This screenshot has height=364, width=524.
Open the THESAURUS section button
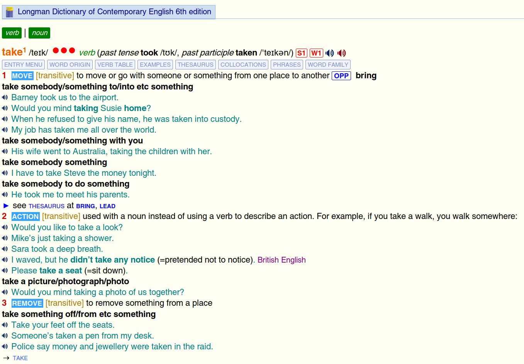pos(196,65)
